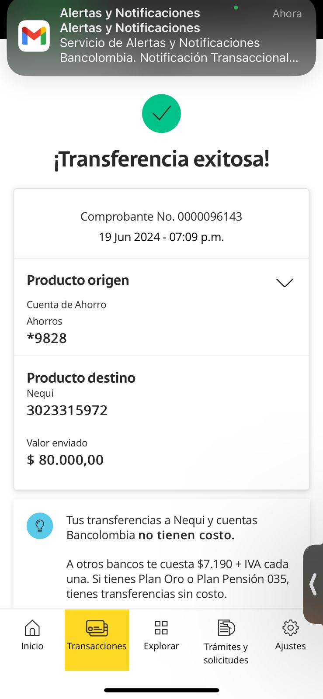This screenshot has width=323, height=699.
Task: Tap the Trámites y solicitudes document icon
Action: tap(226, 628)
